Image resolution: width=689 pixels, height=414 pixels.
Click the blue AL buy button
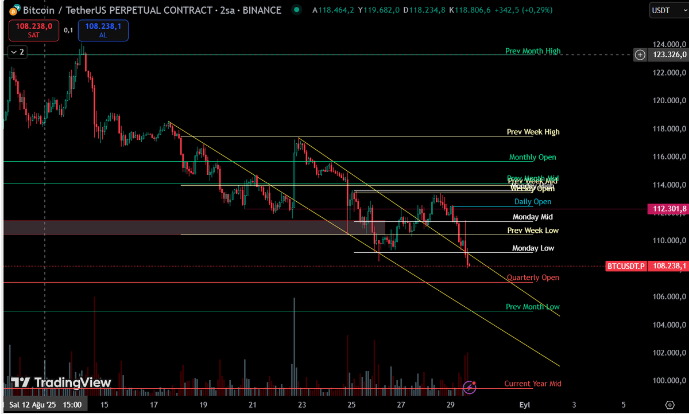click(103, 30)
